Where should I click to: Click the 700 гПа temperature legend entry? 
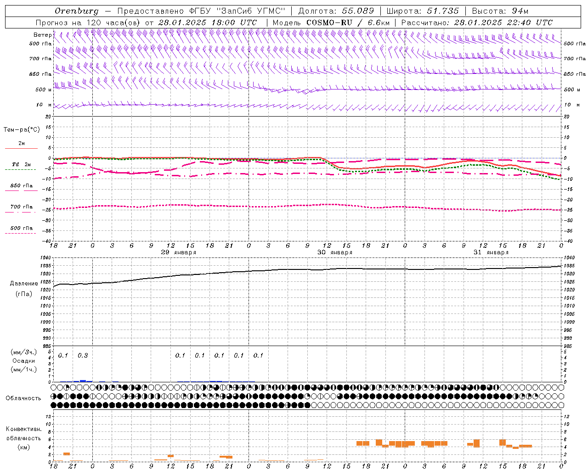pos(22,207)
